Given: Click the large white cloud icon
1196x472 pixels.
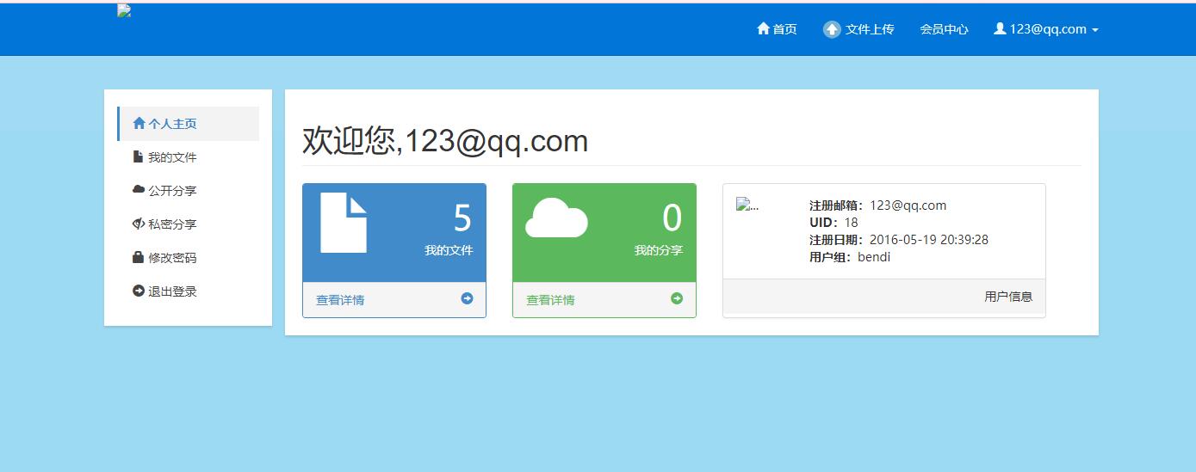Looking at the screenshot, I should (556, 218).
